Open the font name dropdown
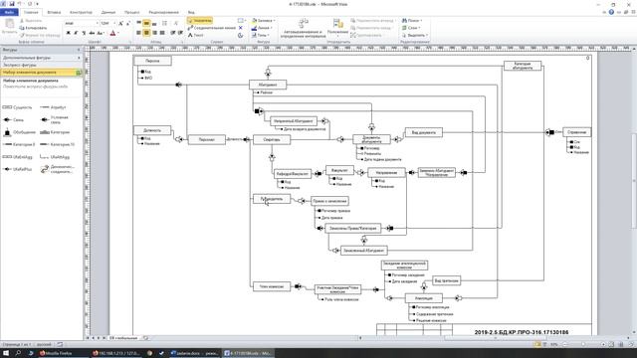The width and height of the screenshot is (637, 358). pos(98,24)
